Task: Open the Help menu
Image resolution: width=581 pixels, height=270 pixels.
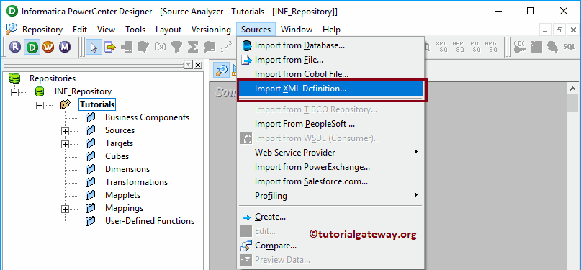Action: pos(331,30)
